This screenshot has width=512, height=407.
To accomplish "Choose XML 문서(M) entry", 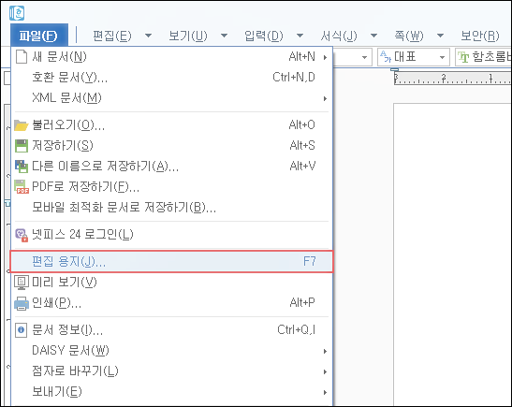I will (171, 98).
